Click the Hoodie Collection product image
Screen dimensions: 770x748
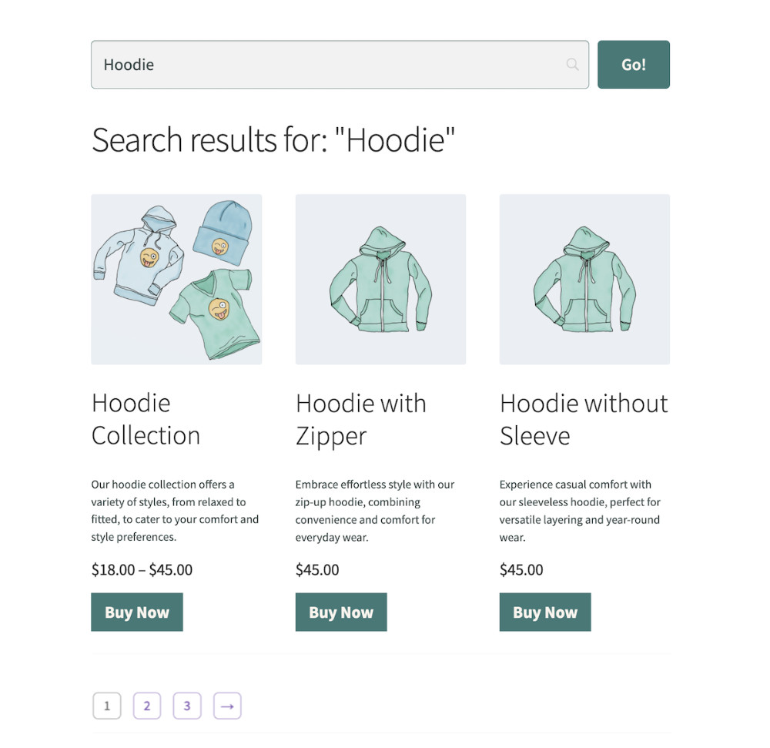tap(176, 279)
